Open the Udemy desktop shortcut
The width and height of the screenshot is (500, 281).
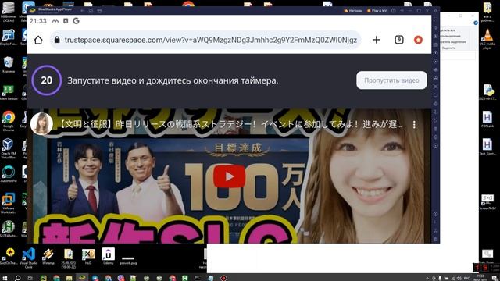109,257
